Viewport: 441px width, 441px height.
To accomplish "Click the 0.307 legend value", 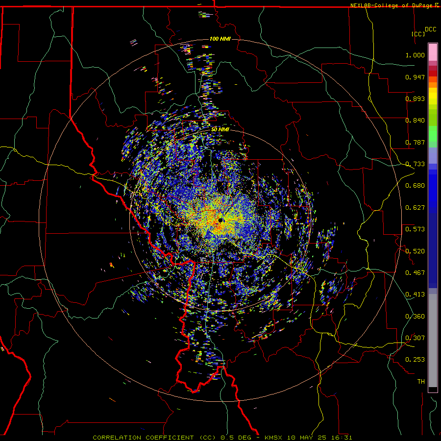I will 415,338.
